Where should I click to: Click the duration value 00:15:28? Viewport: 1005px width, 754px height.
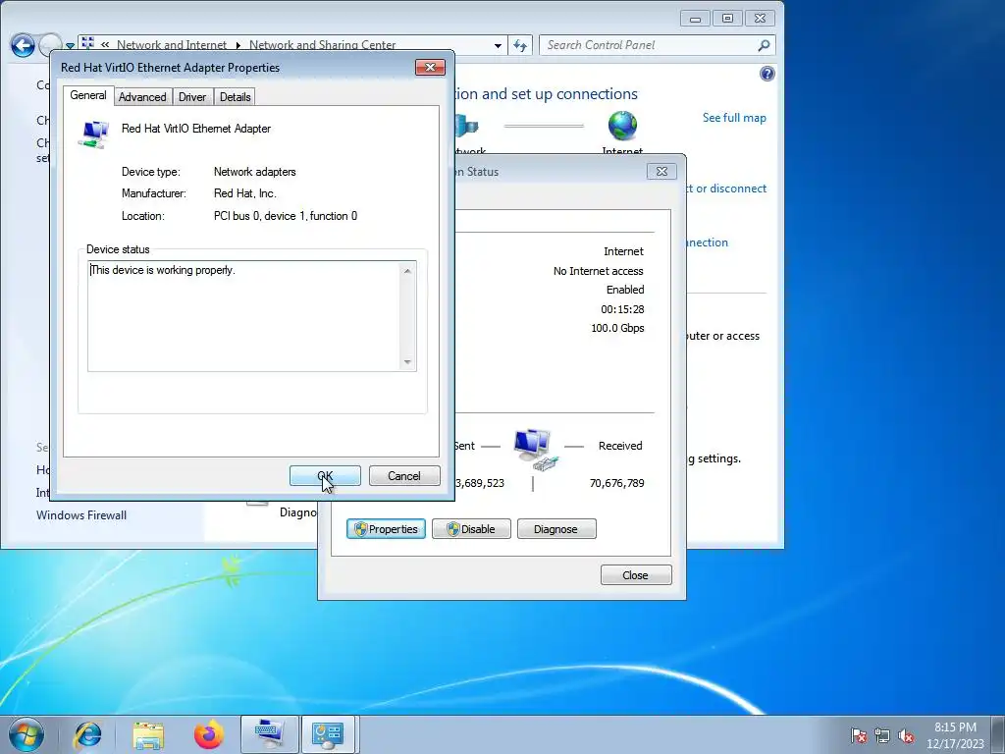(x=622, y=309)
